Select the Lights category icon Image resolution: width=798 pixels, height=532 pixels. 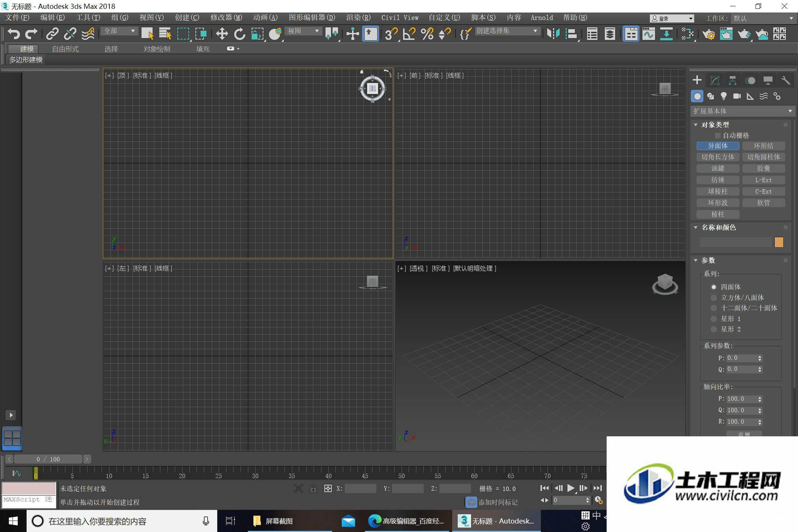[x=724, y=96]
